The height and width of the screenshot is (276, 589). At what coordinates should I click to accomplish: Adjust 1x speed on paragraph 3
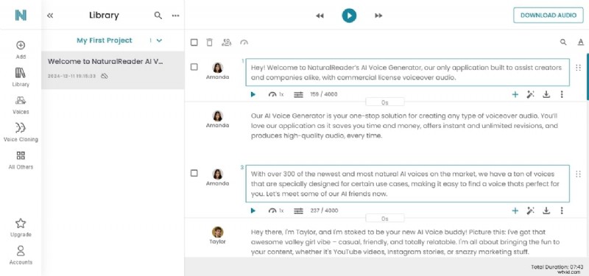[x=276, y=210]
